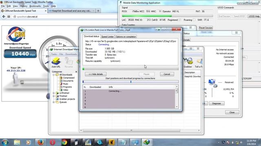
Task: Open the Firefox History menu
Action: (x=24, y=6)
